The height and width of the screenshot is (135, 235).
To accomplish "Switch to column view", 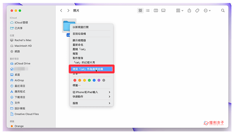I will tap(156, 11).
